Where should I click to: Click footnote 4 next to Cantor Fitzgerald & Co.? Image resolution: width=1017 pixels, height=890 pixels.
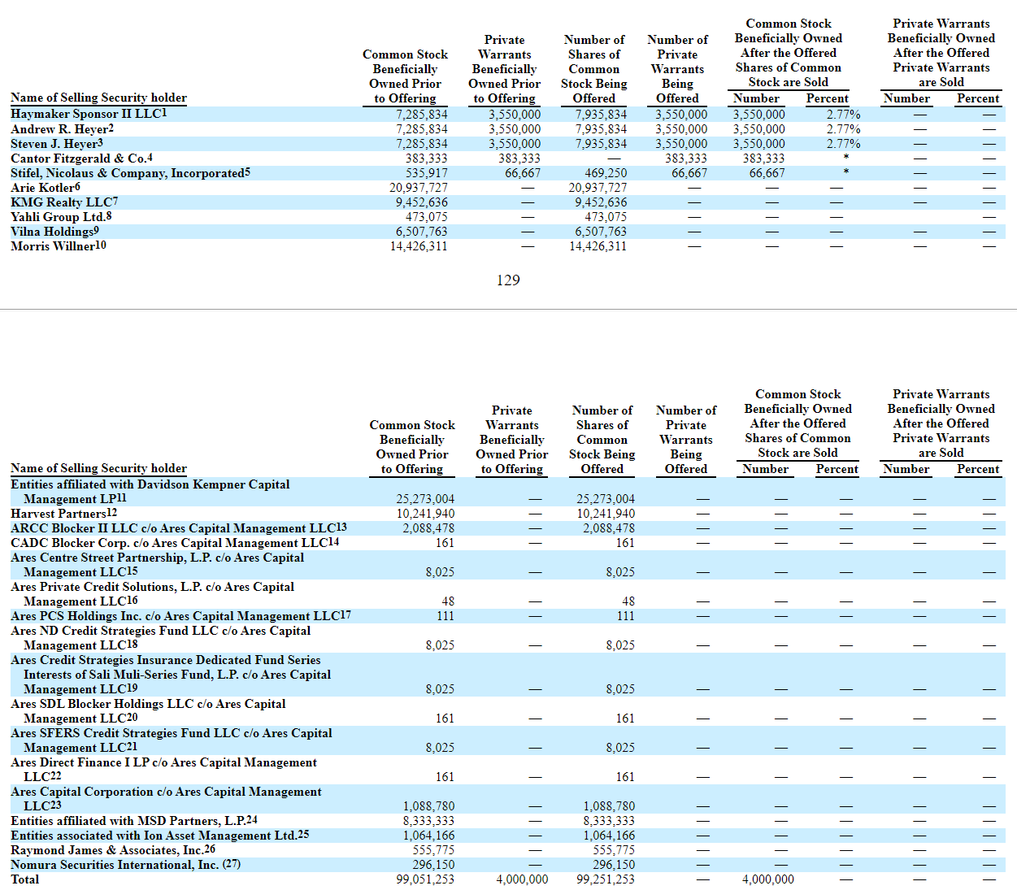pos(150,158)
